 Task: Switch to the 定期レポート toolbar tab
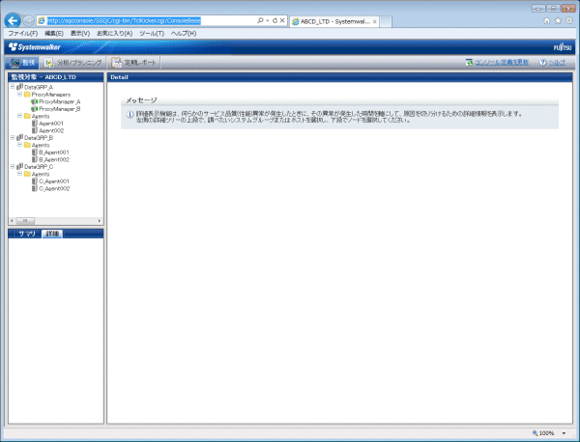click(133, 62)
